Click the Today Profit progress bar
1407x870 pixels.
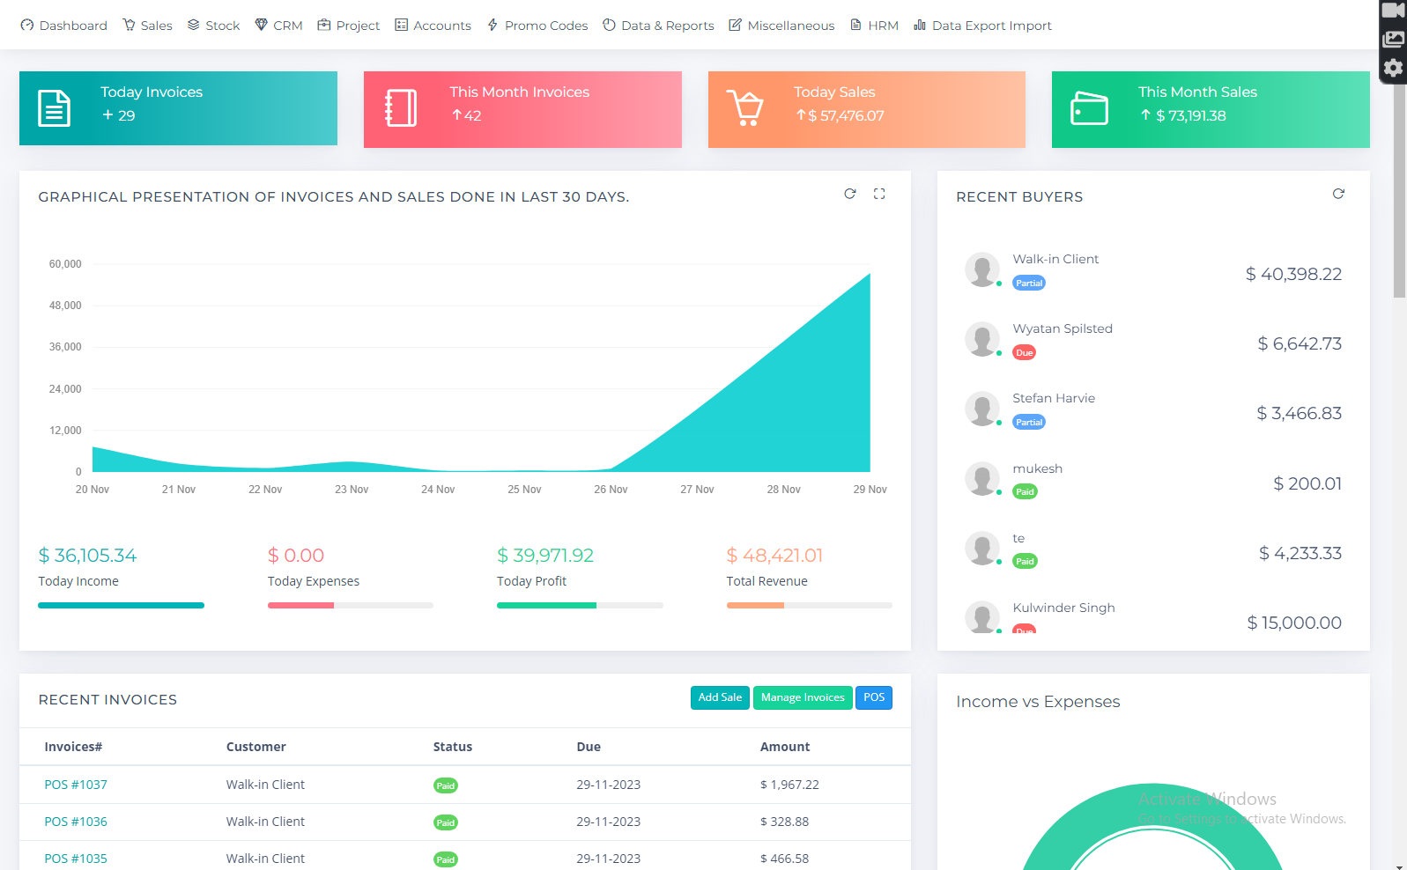[x=580, y=605]
